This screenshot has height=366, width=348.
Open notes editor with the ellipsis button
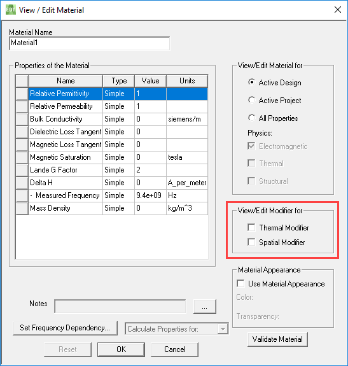tap(205, 306)
